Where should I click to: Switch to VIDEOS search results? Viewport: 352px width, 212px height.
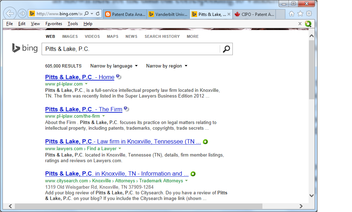point(92,36)
